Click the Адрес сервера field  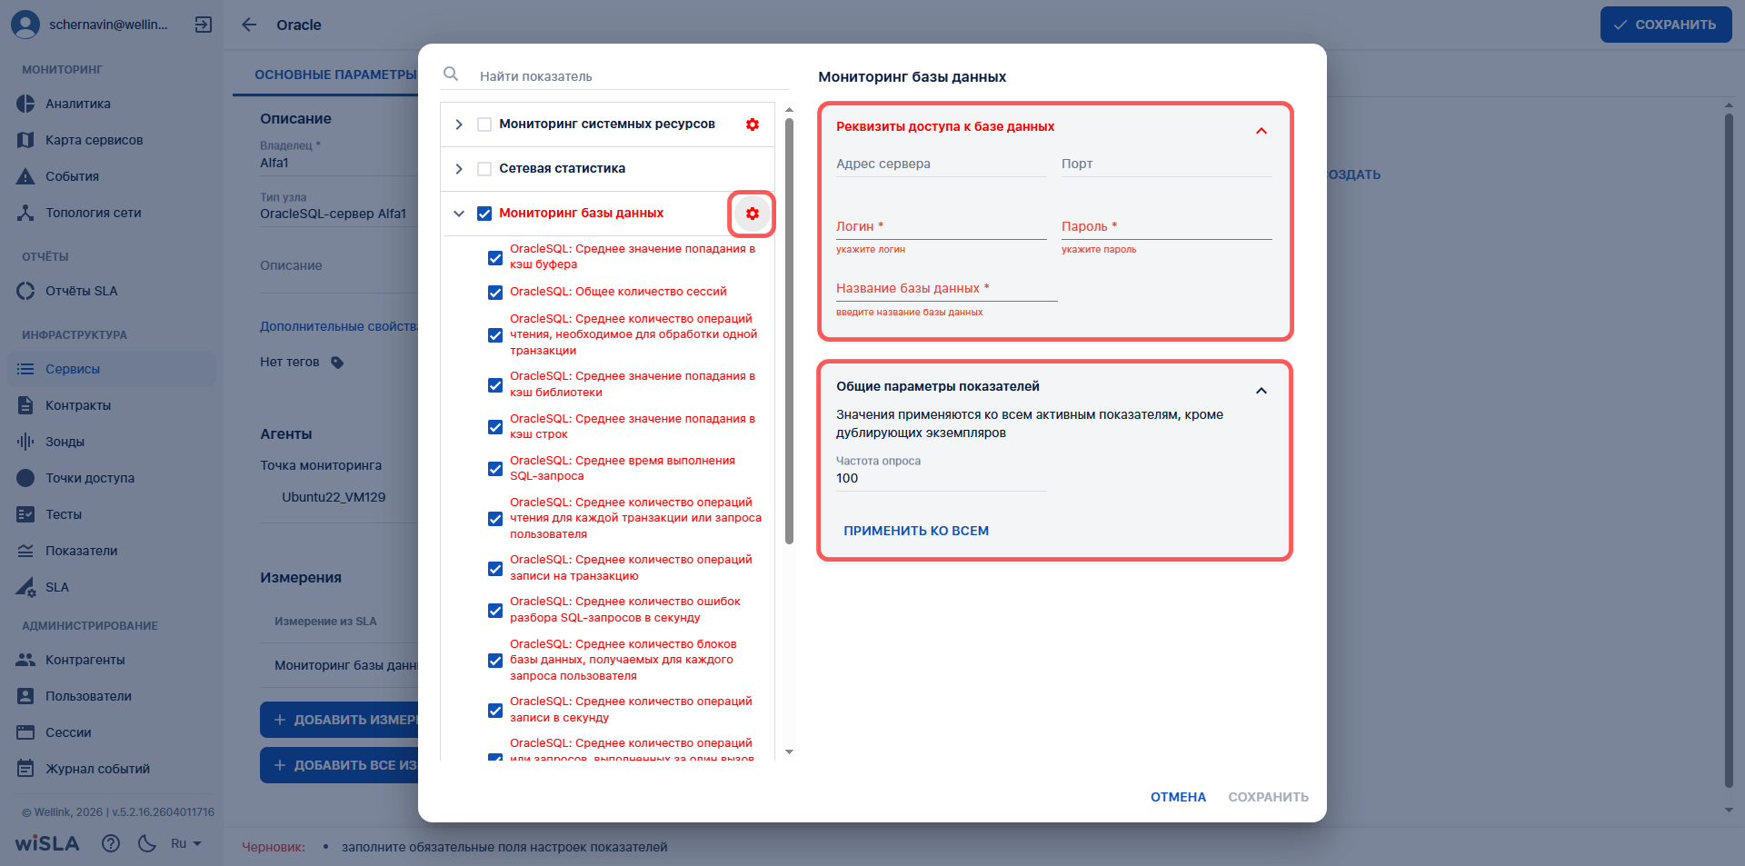(942, 164)
